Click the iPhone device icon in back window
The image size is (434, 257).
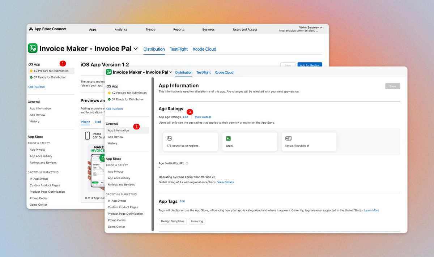[87, 136]
